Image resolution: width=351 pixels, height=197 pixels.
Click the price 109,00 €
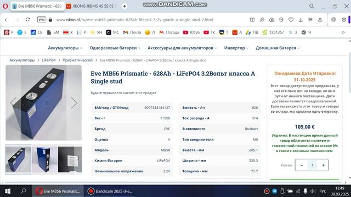coord(305,127)
